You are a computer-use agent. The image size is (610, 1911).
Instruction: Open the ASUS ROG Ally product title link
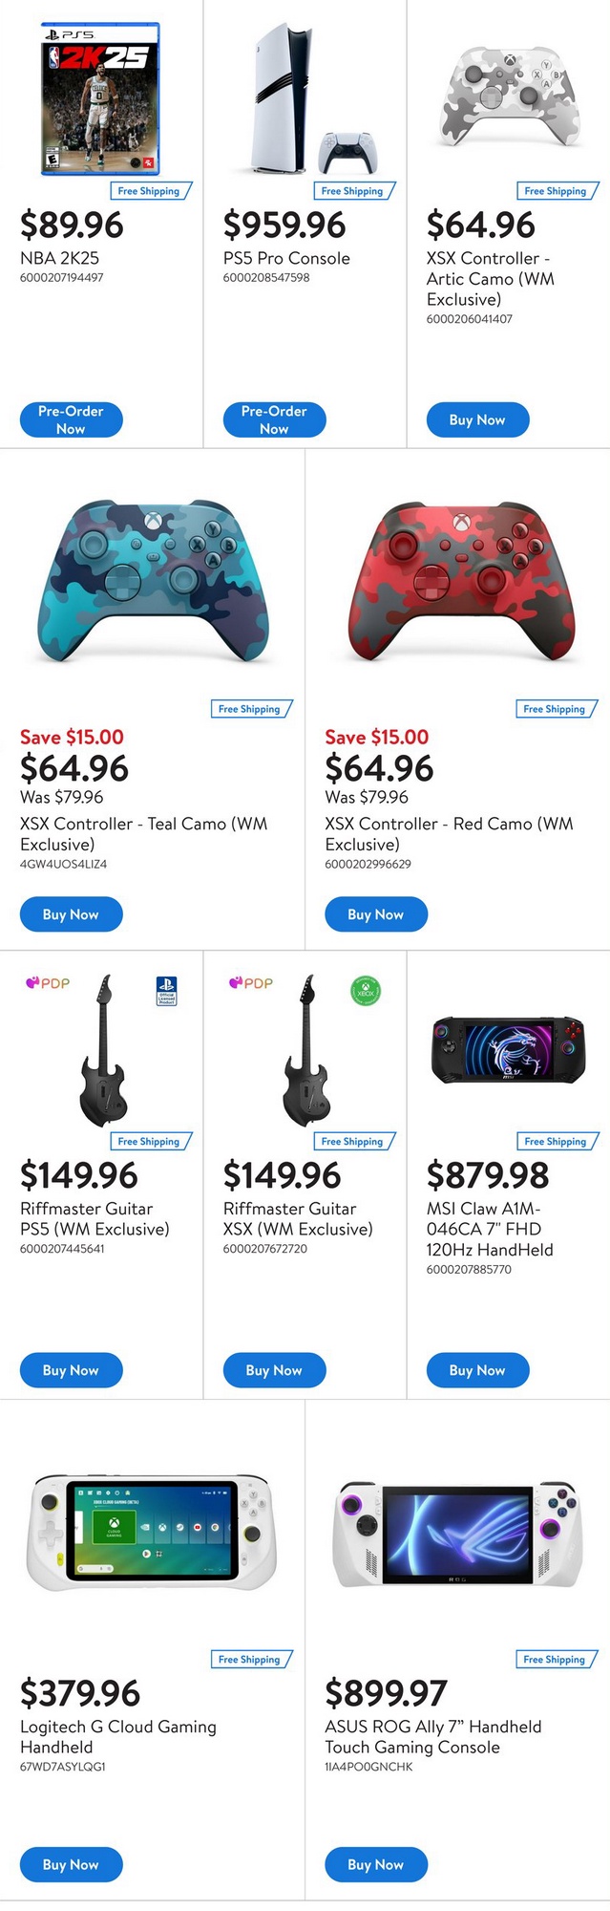click(x=432, y=1736)
